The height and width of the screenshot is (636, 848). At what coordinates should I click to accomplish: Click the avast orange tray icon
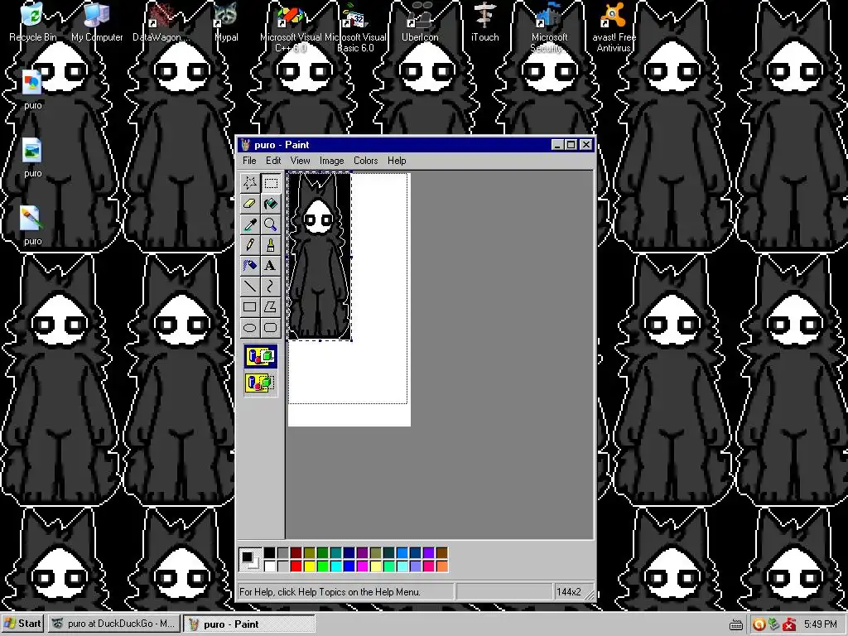[x=759, y=624]
